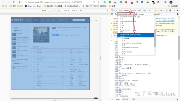This screenshot has width=180, height=101.
Task: Click console output vertical scrollbar
Action: (x=179, y=48)
